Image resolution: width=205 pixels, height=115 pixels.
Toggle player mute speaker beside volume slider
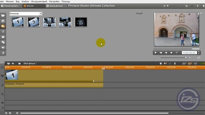coord(190,57)
